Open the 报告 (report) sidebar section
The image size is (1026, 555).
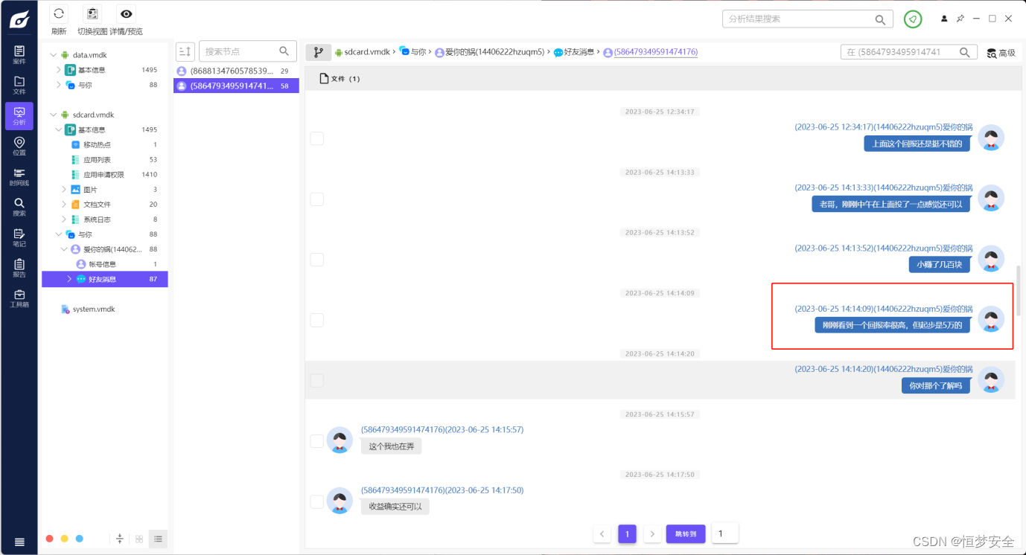click(19, 268)
